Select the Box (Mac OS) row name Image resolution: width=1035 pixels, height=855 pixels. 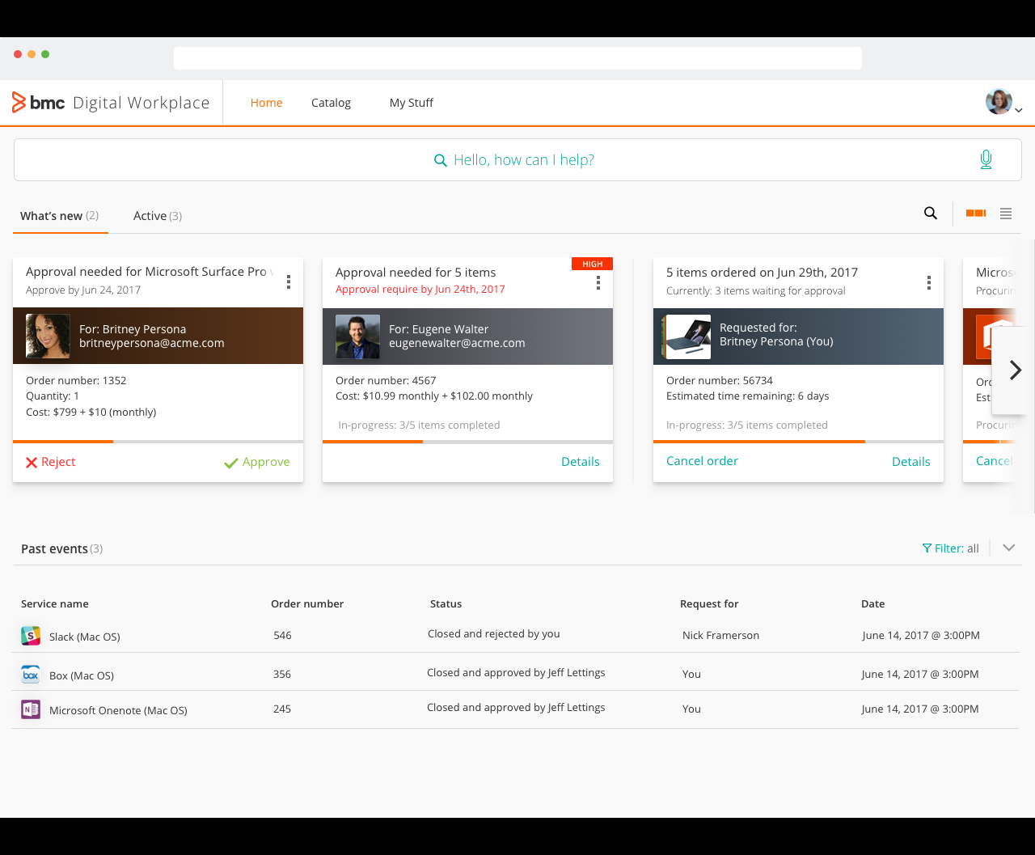point(82,675)
